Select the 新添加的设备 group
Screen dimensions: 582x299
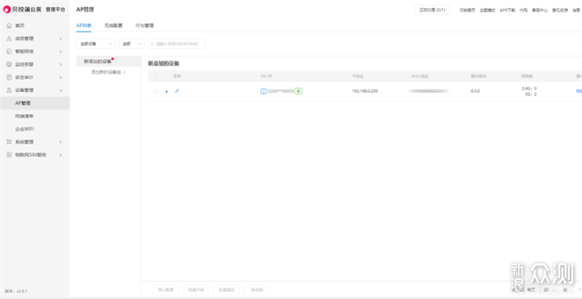[108, 61]
